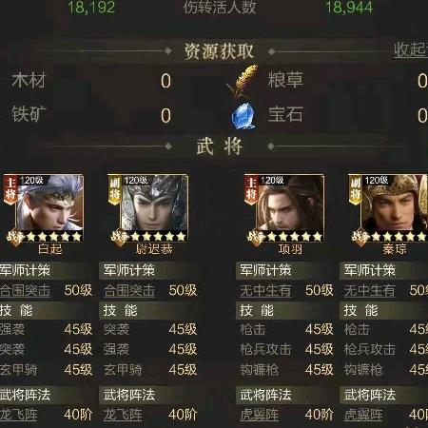Click the 主将 badge on Xiang Yu
This screenshot has height=428, width=428.
pos(250,189)
